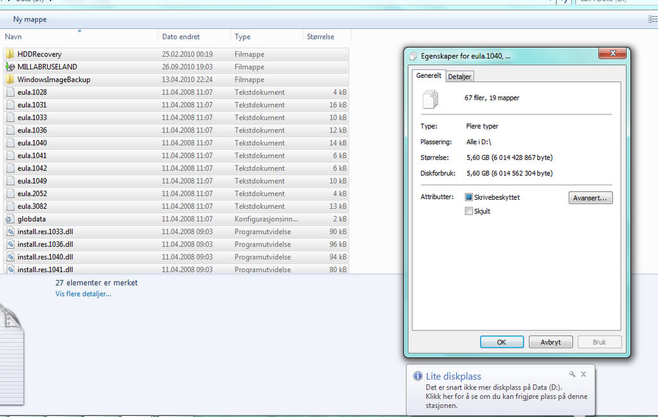Screen dimensions: 658x417
Task: Click the eula.1031 file icon
Action: click(10, 105)
